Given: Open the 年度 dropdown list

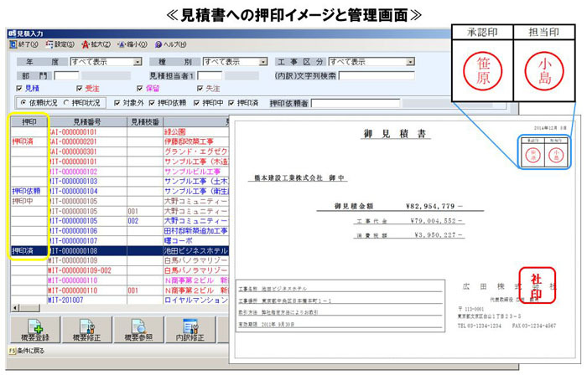Looking at the screenshot, I should pyautogui.click(x=138, y=62).
